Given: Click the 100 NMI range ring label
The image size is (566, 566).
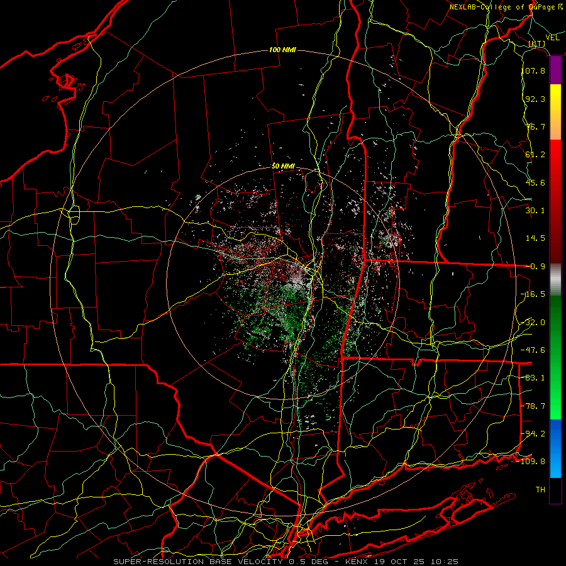Looking at the screenshot, I should [282, 50].
